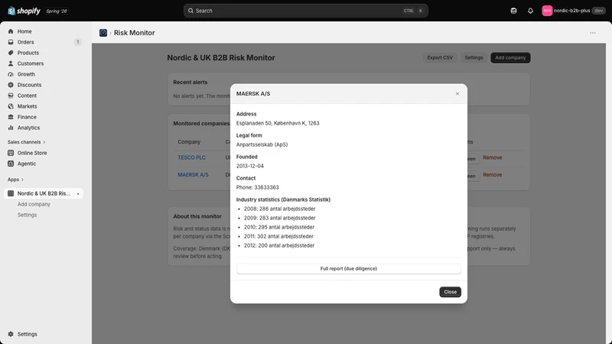612x344 pixels.
Task: Click the NOR store avatar
Action: tap(547, 11)
